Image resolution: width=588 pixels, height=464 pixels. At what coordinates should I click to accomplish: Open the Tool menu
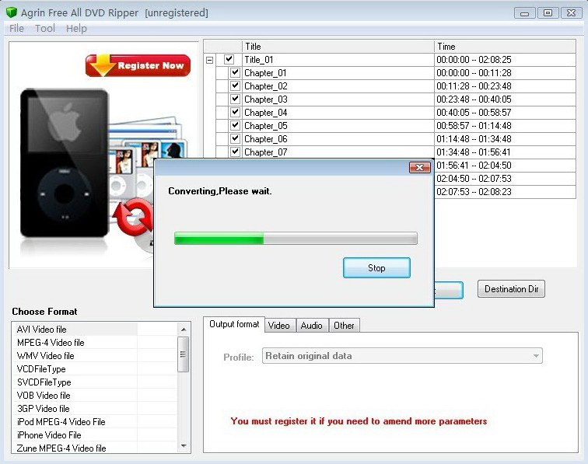coord(45,29)
